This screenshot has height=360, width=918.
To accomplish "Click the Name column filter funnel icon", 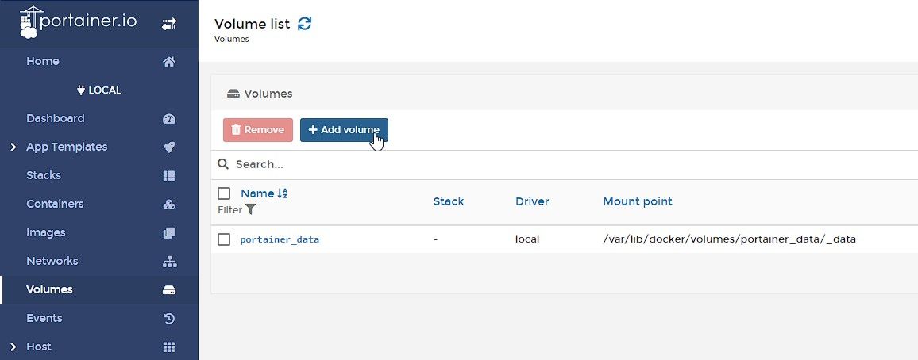I will point(251,209).
